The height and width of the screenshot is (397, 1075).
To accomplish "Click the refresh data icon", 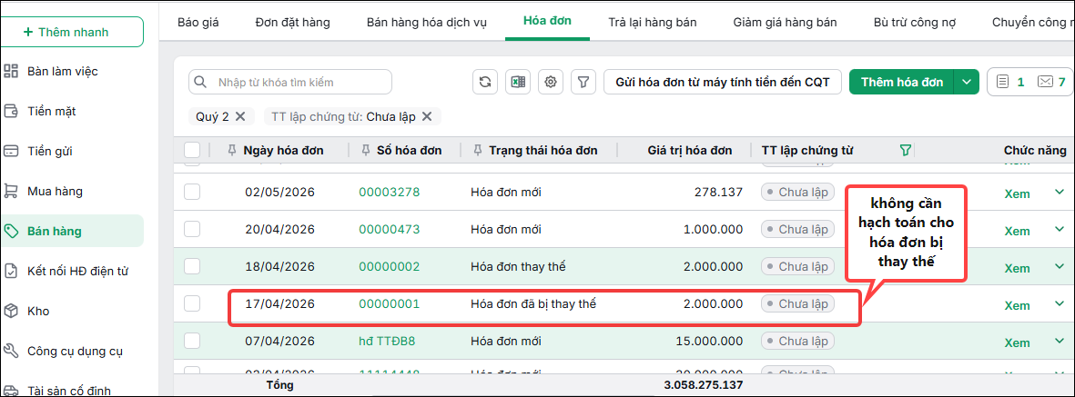I will tap(485, 82).
